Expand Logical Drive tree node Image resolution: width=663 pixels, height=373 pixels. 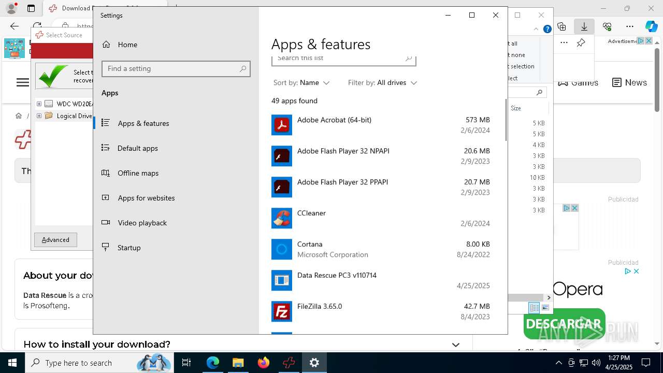(39, 116)
